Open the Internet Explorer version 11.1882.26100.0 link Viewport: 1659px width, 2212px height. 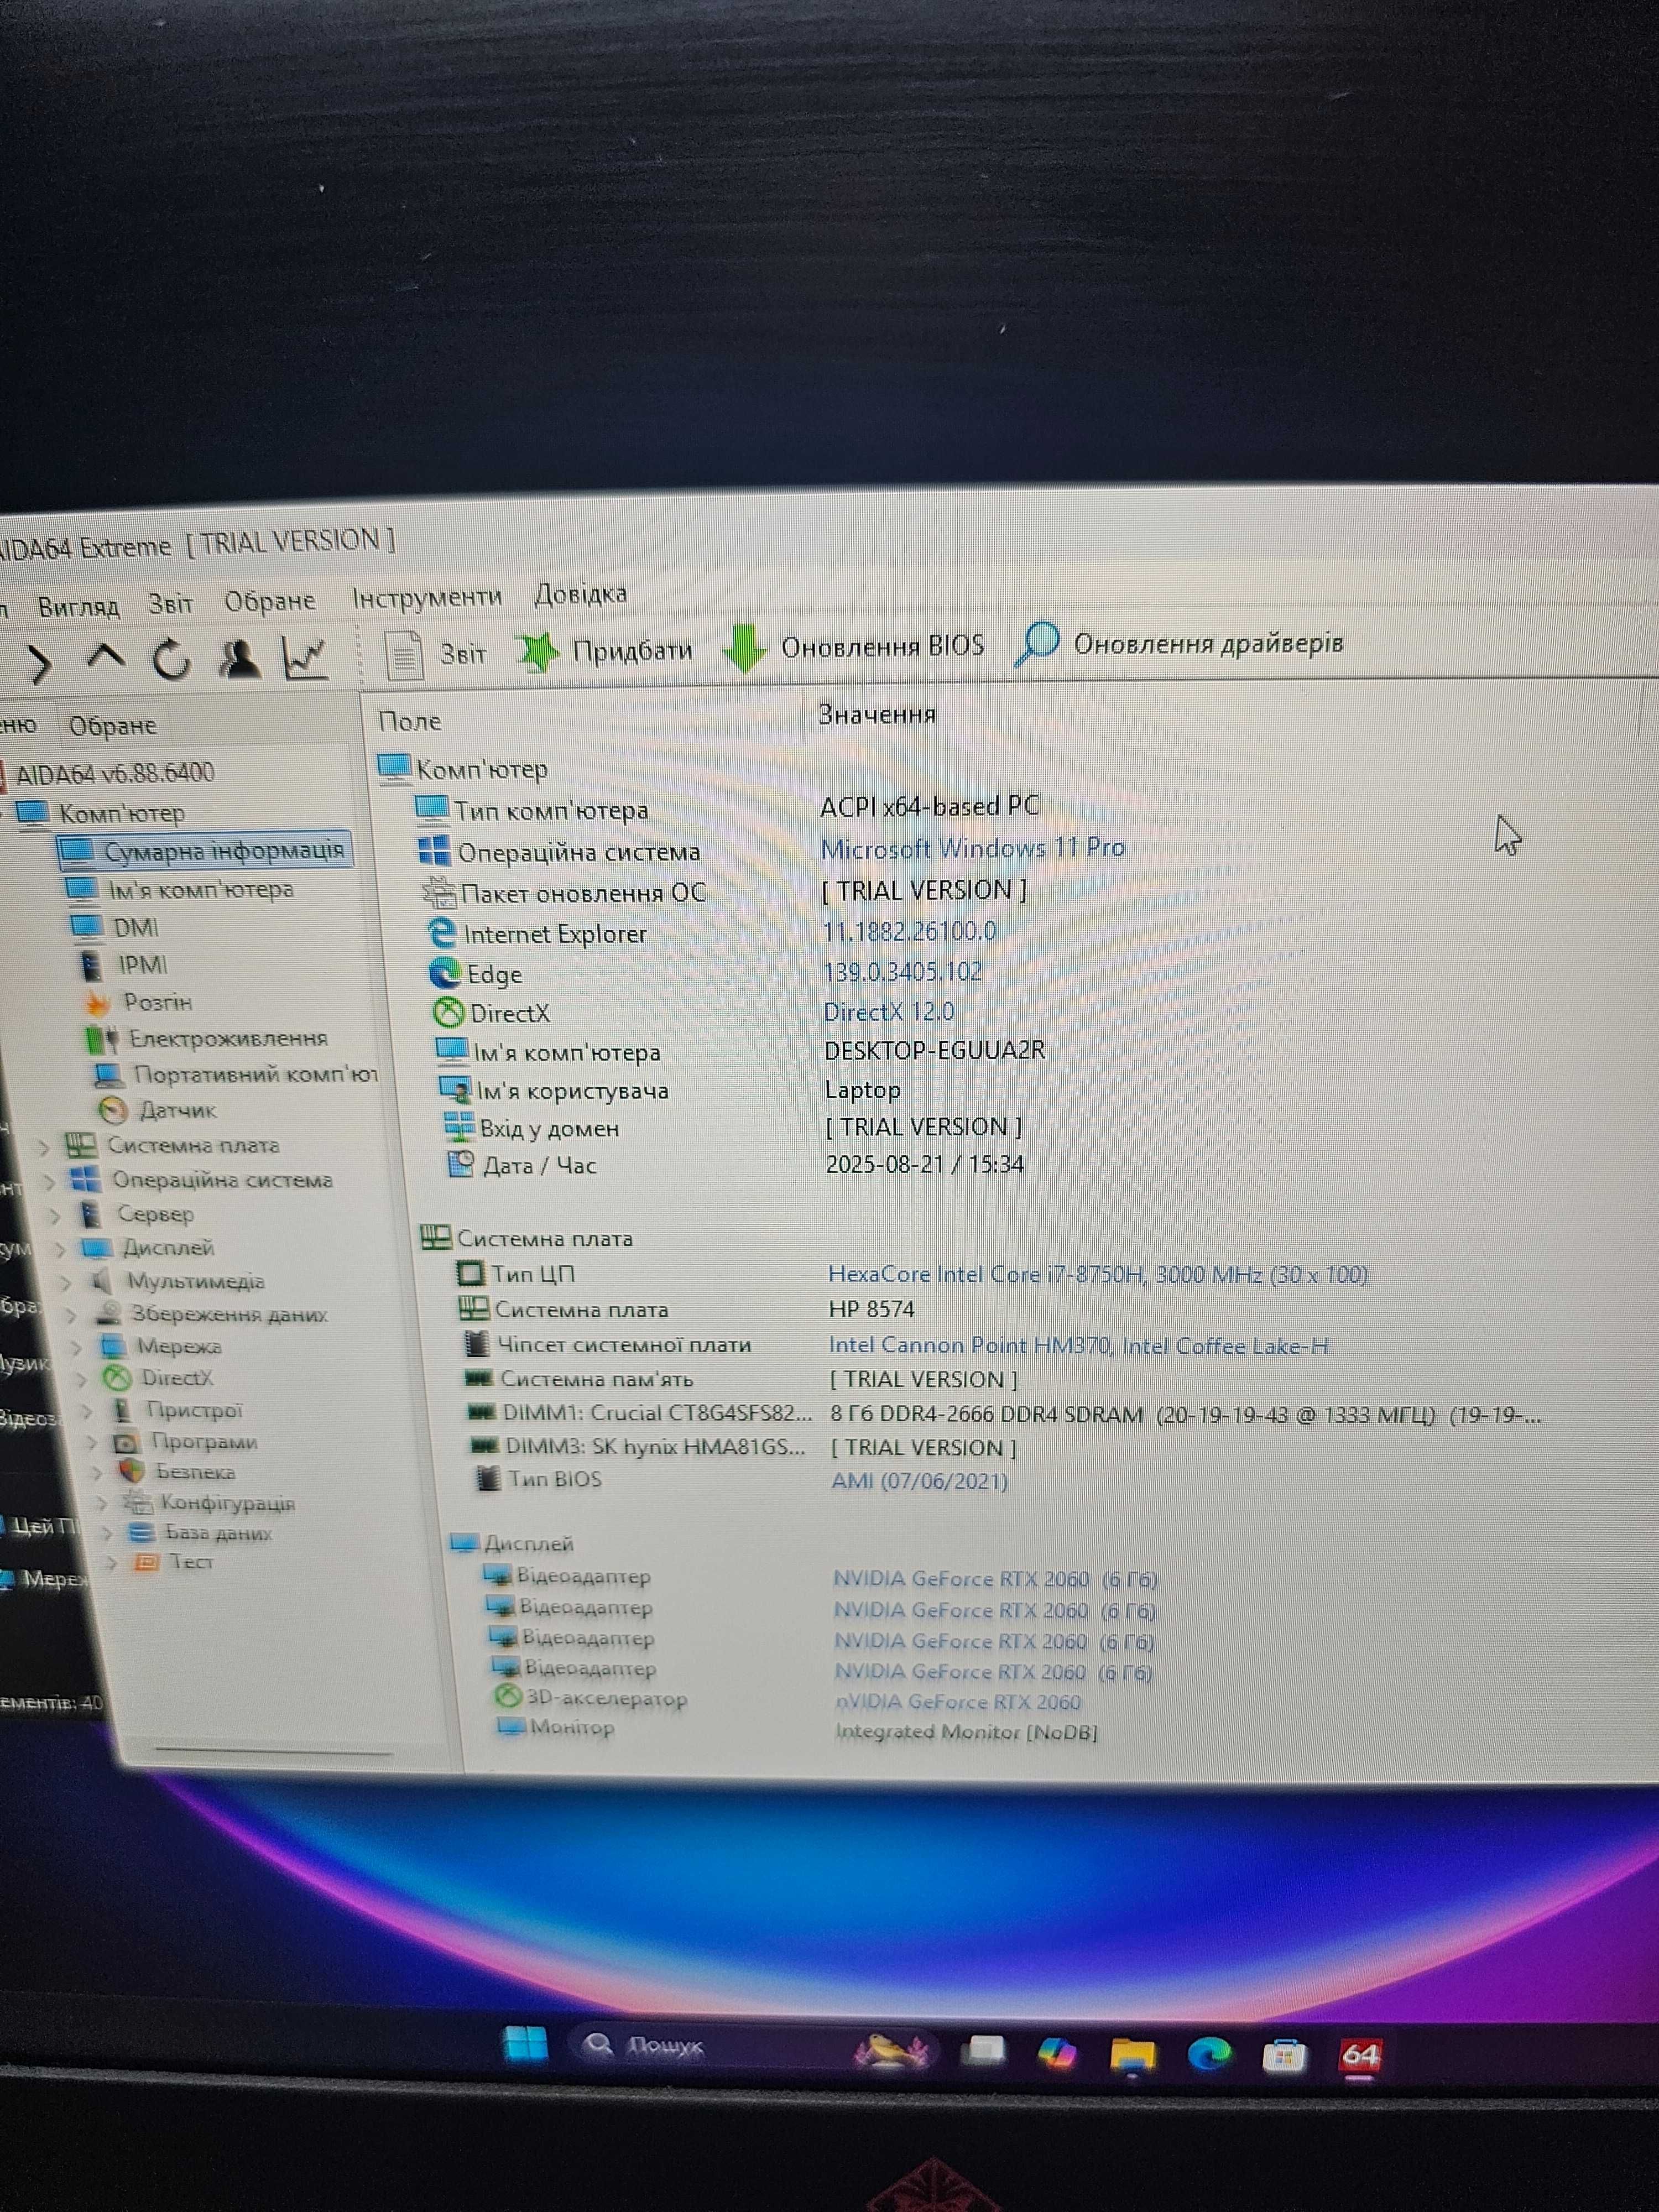pos(909,932)
